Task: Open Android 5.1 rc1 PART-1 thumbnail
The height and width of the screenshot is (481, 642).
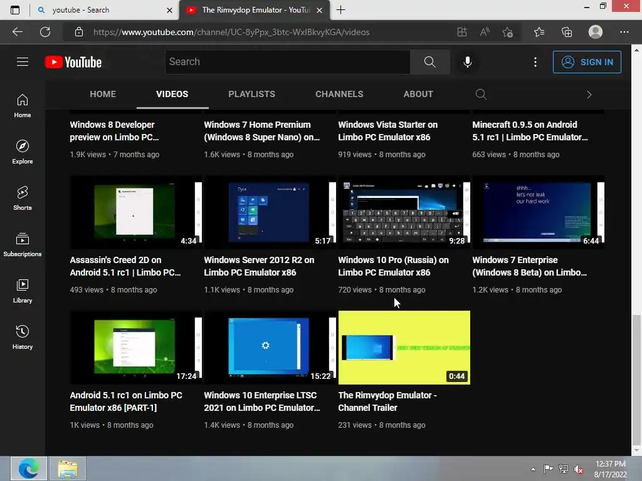Action: 136,348
